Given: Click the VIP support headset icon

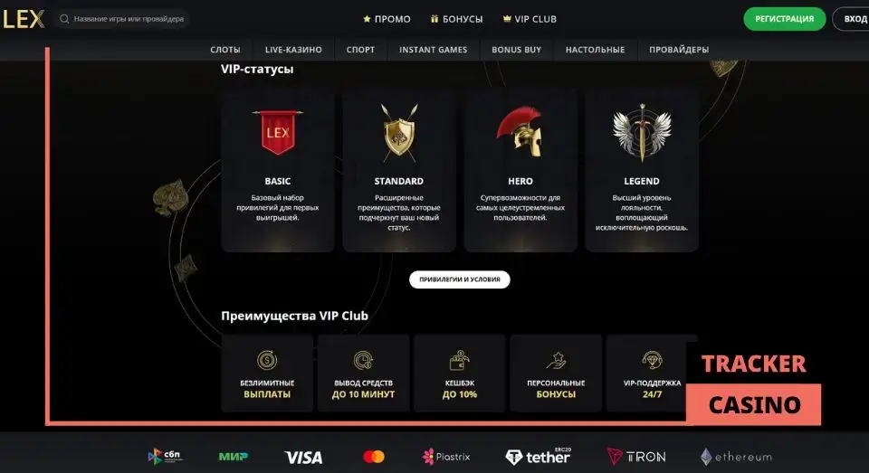Looking at the screenshot, I should pyautogui.click(x=652, y=360).
